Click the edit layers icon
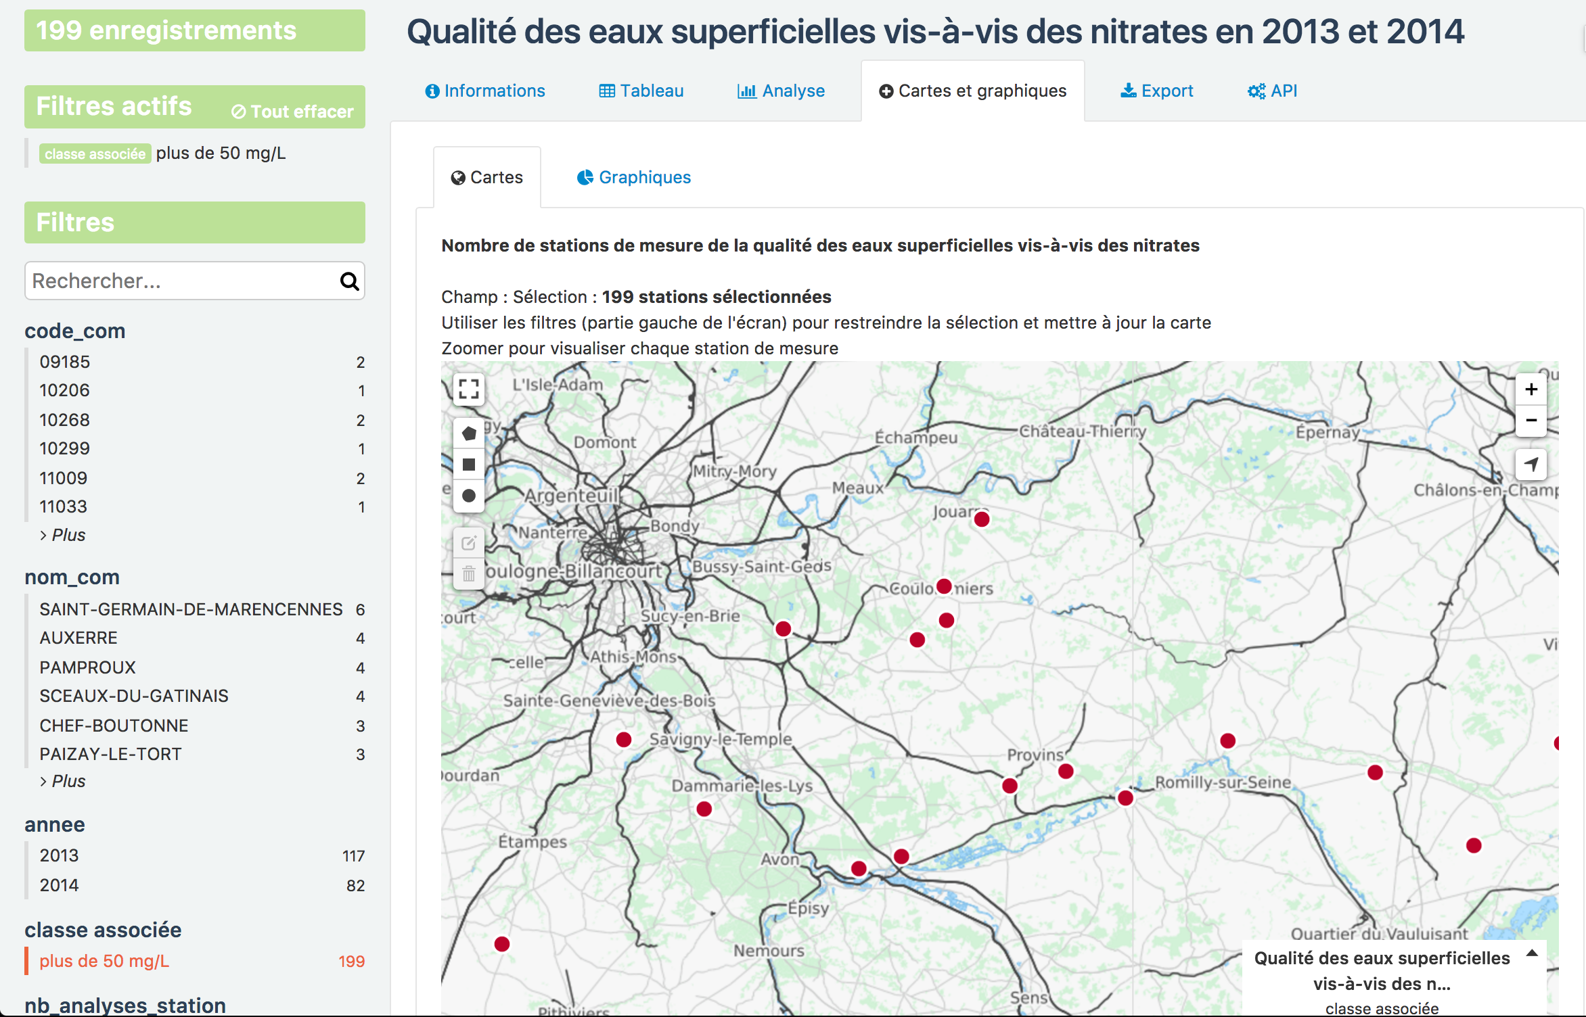The width and height of the screenshot is (1586, 1017). pyautogui.click(x=468, y=543)
